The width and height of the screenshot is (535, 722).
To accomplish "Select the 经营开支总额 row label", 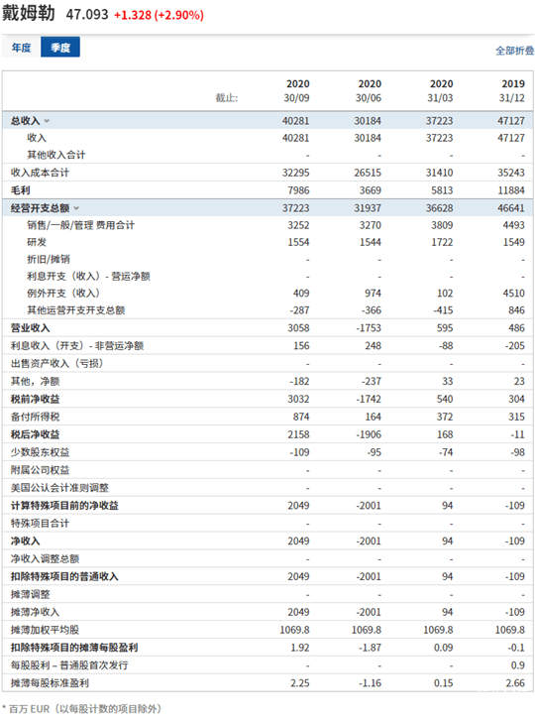I will pos(40,208).
